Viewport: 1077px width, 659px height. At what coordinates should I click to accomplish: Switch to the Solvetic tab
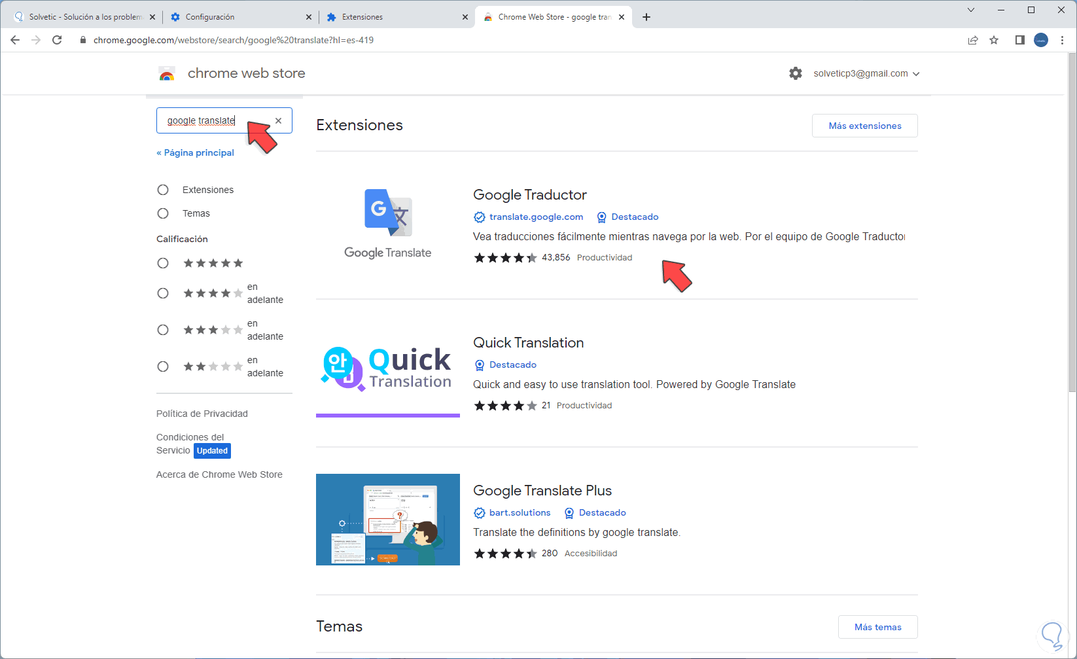(84, 17)
